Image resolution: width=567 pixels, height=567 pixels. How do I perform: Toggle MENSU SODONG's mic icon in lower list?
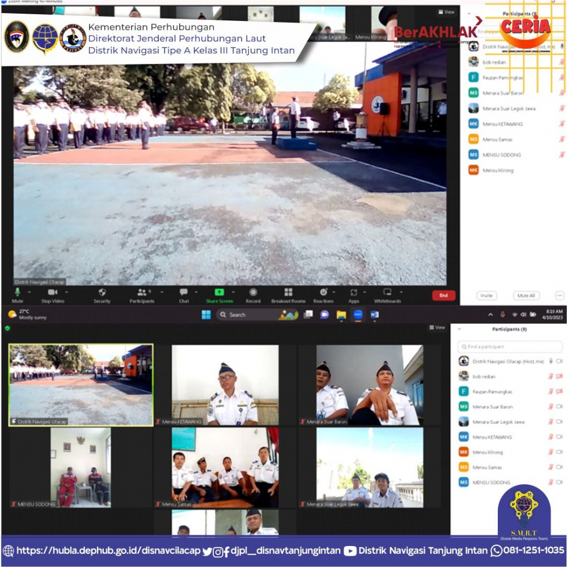coord(551,482)
